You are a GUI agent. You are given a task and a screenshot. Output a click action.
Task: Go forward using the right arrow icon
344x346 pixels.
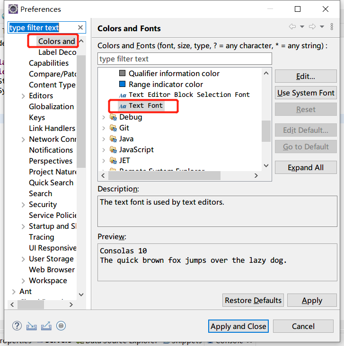pyautogui.click(x=312, y=27)
